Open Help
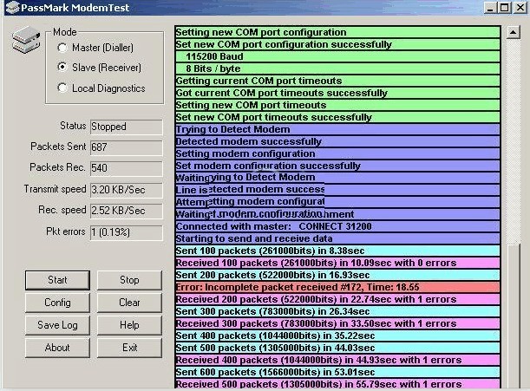530x391 pixels. [129, 325]
